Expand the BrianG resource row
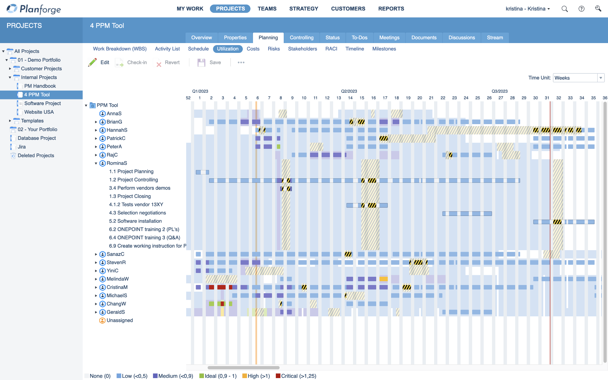This screenshot has height=380, width=608. [x=96, y=122]
